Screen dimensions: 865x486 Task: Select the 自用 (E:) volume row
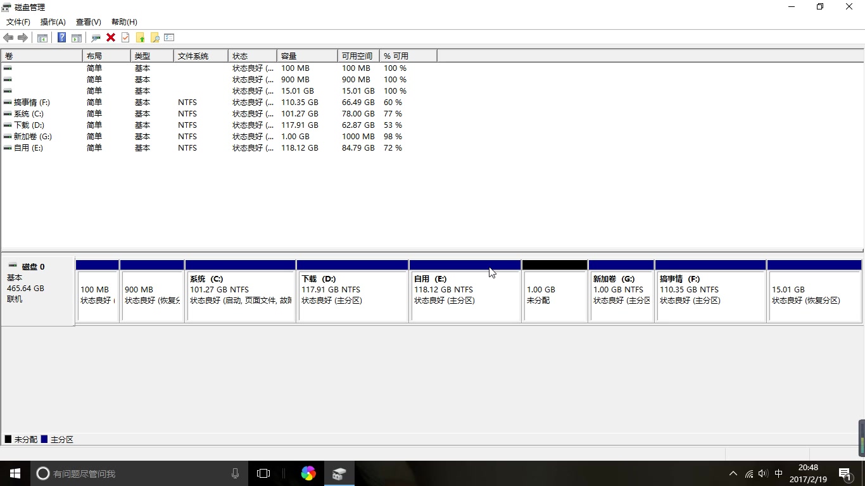219,148
